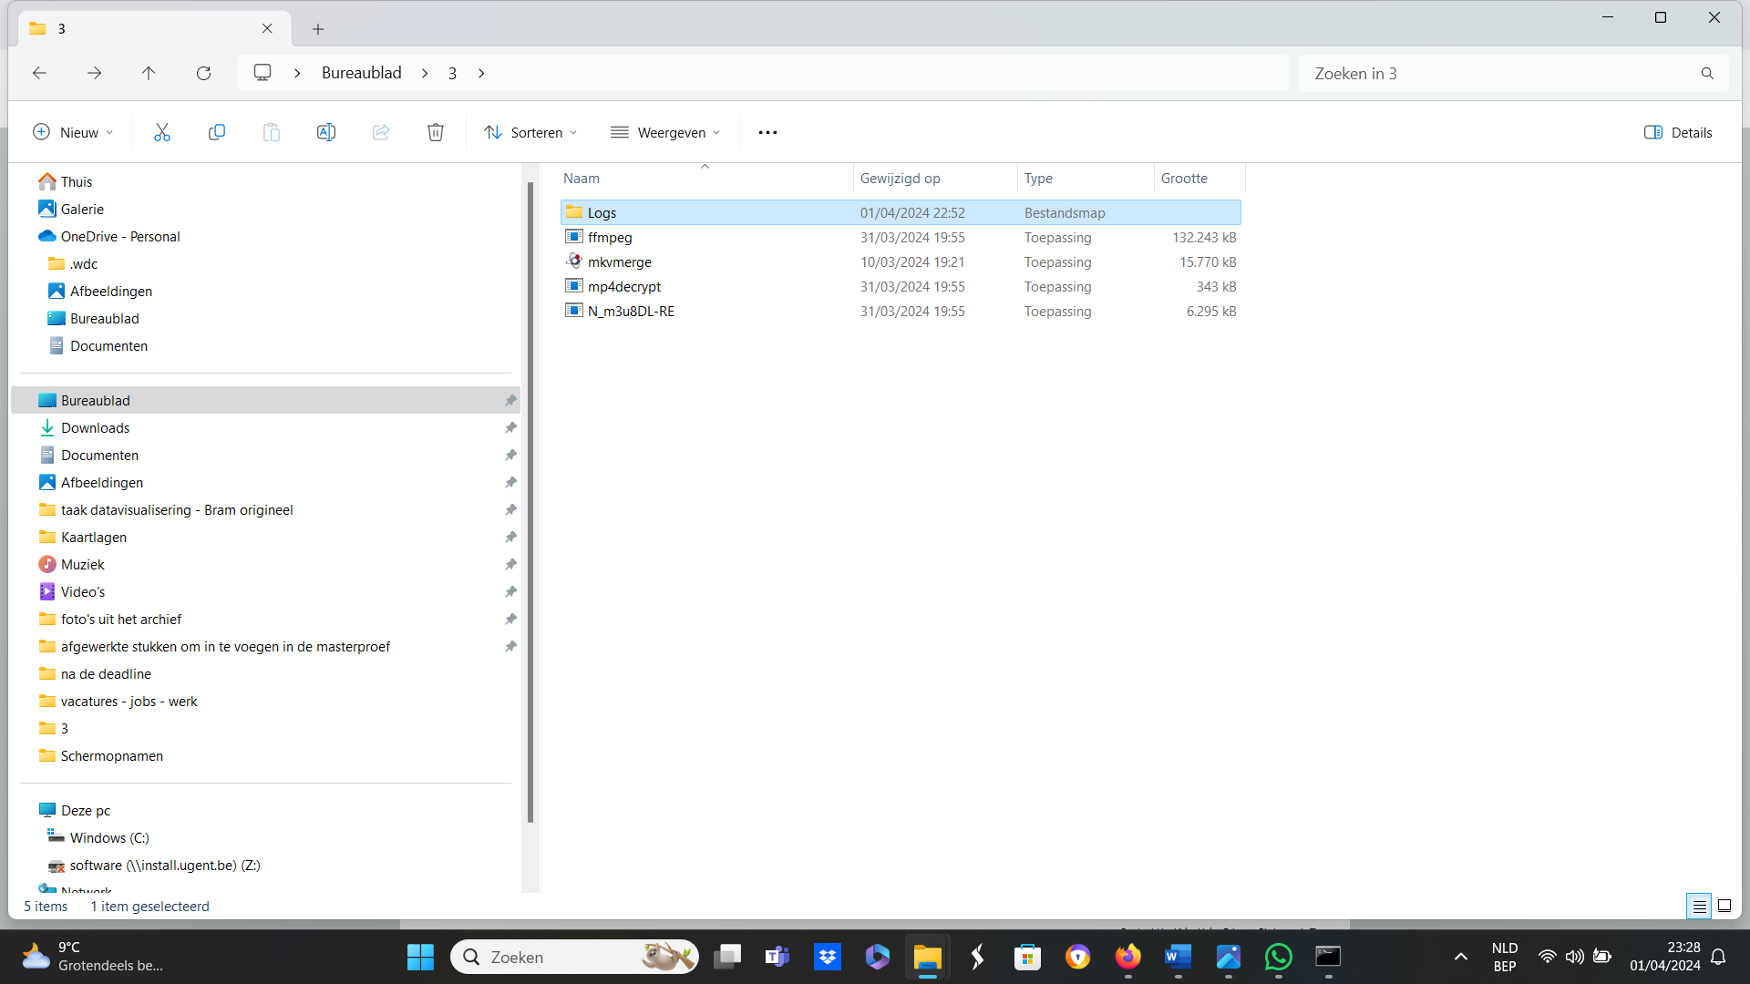Switch to details list view in status bar
This screenshot has width=1750, height=984.
pos(1699,906)
